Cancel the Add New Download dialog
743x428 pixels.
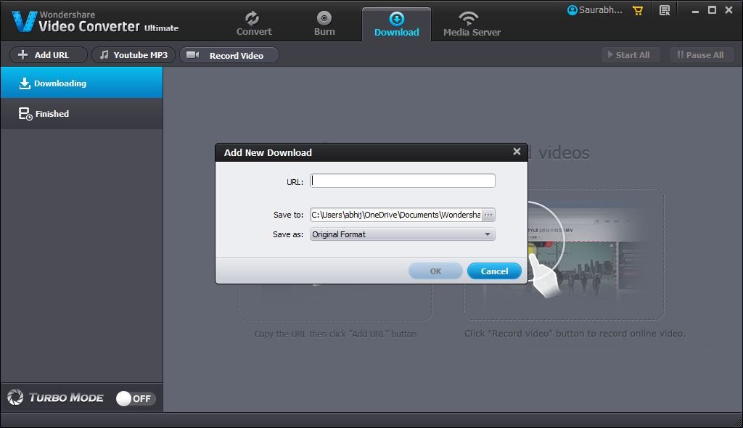(494, 271)
